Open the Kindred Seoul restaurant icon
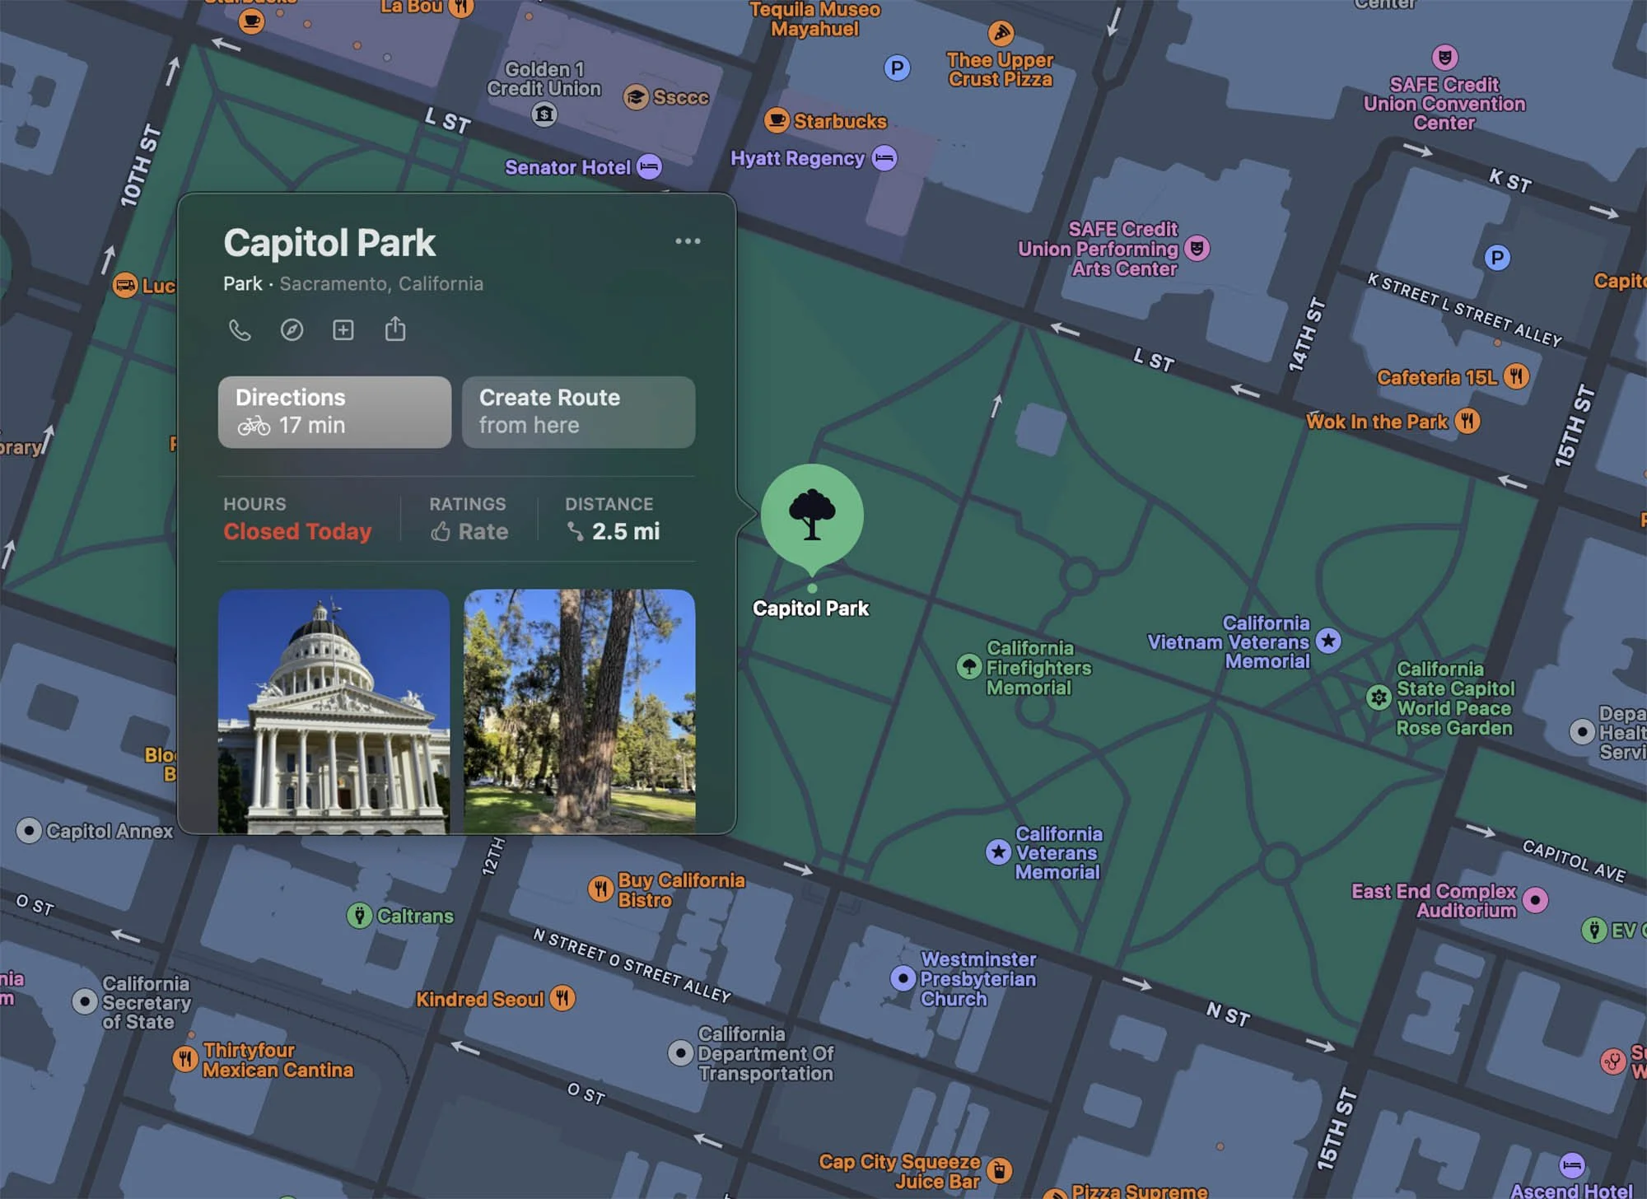Image resolution: width=1647 pixels, height=1199 pixels. tap(562, 999)
